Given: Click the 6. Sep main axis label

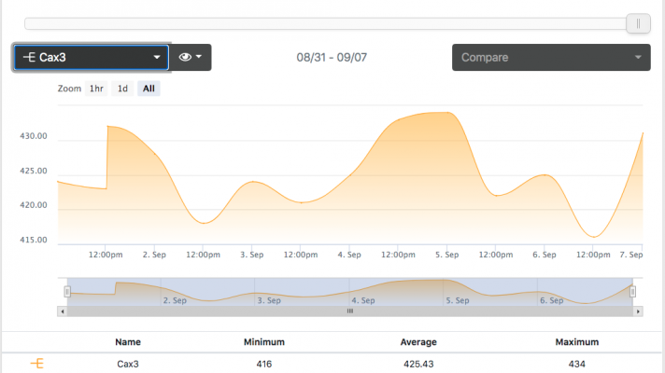Looking at the screenshot, I should tap(545, 255).
